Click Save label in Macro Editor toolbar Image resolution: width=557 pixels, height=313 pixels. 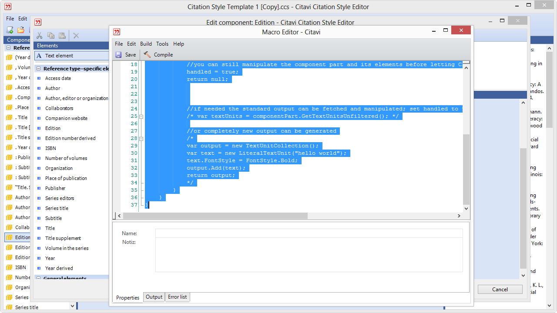coord(131,55)
